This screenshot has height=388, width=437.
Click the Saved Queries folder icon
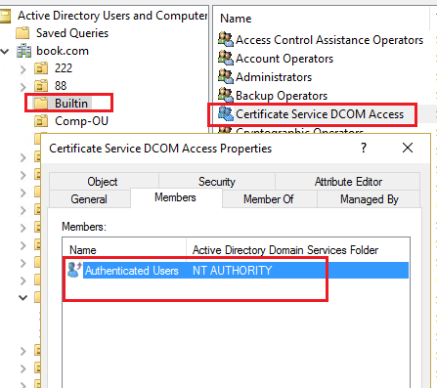(x=22, y=33)
